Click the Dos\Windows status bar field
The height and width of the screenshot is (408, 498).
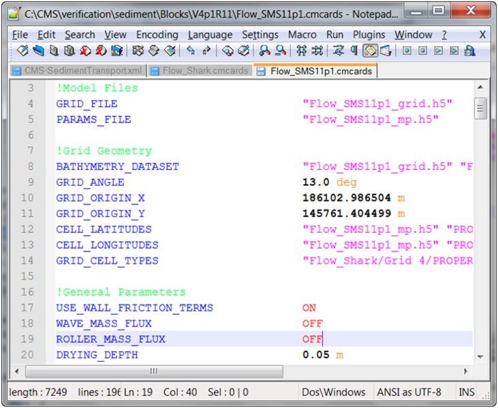(x=334, y=392)
